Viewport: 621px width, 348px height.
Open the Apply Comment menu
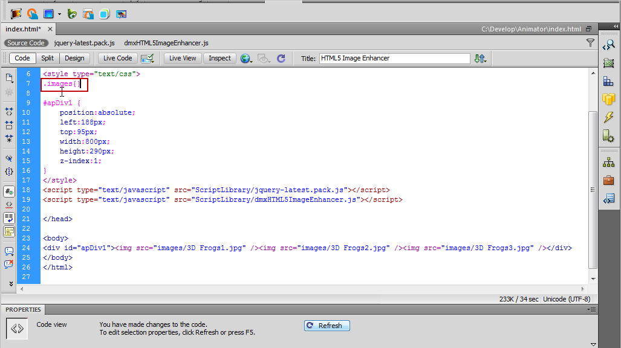[x=9, y=251]
